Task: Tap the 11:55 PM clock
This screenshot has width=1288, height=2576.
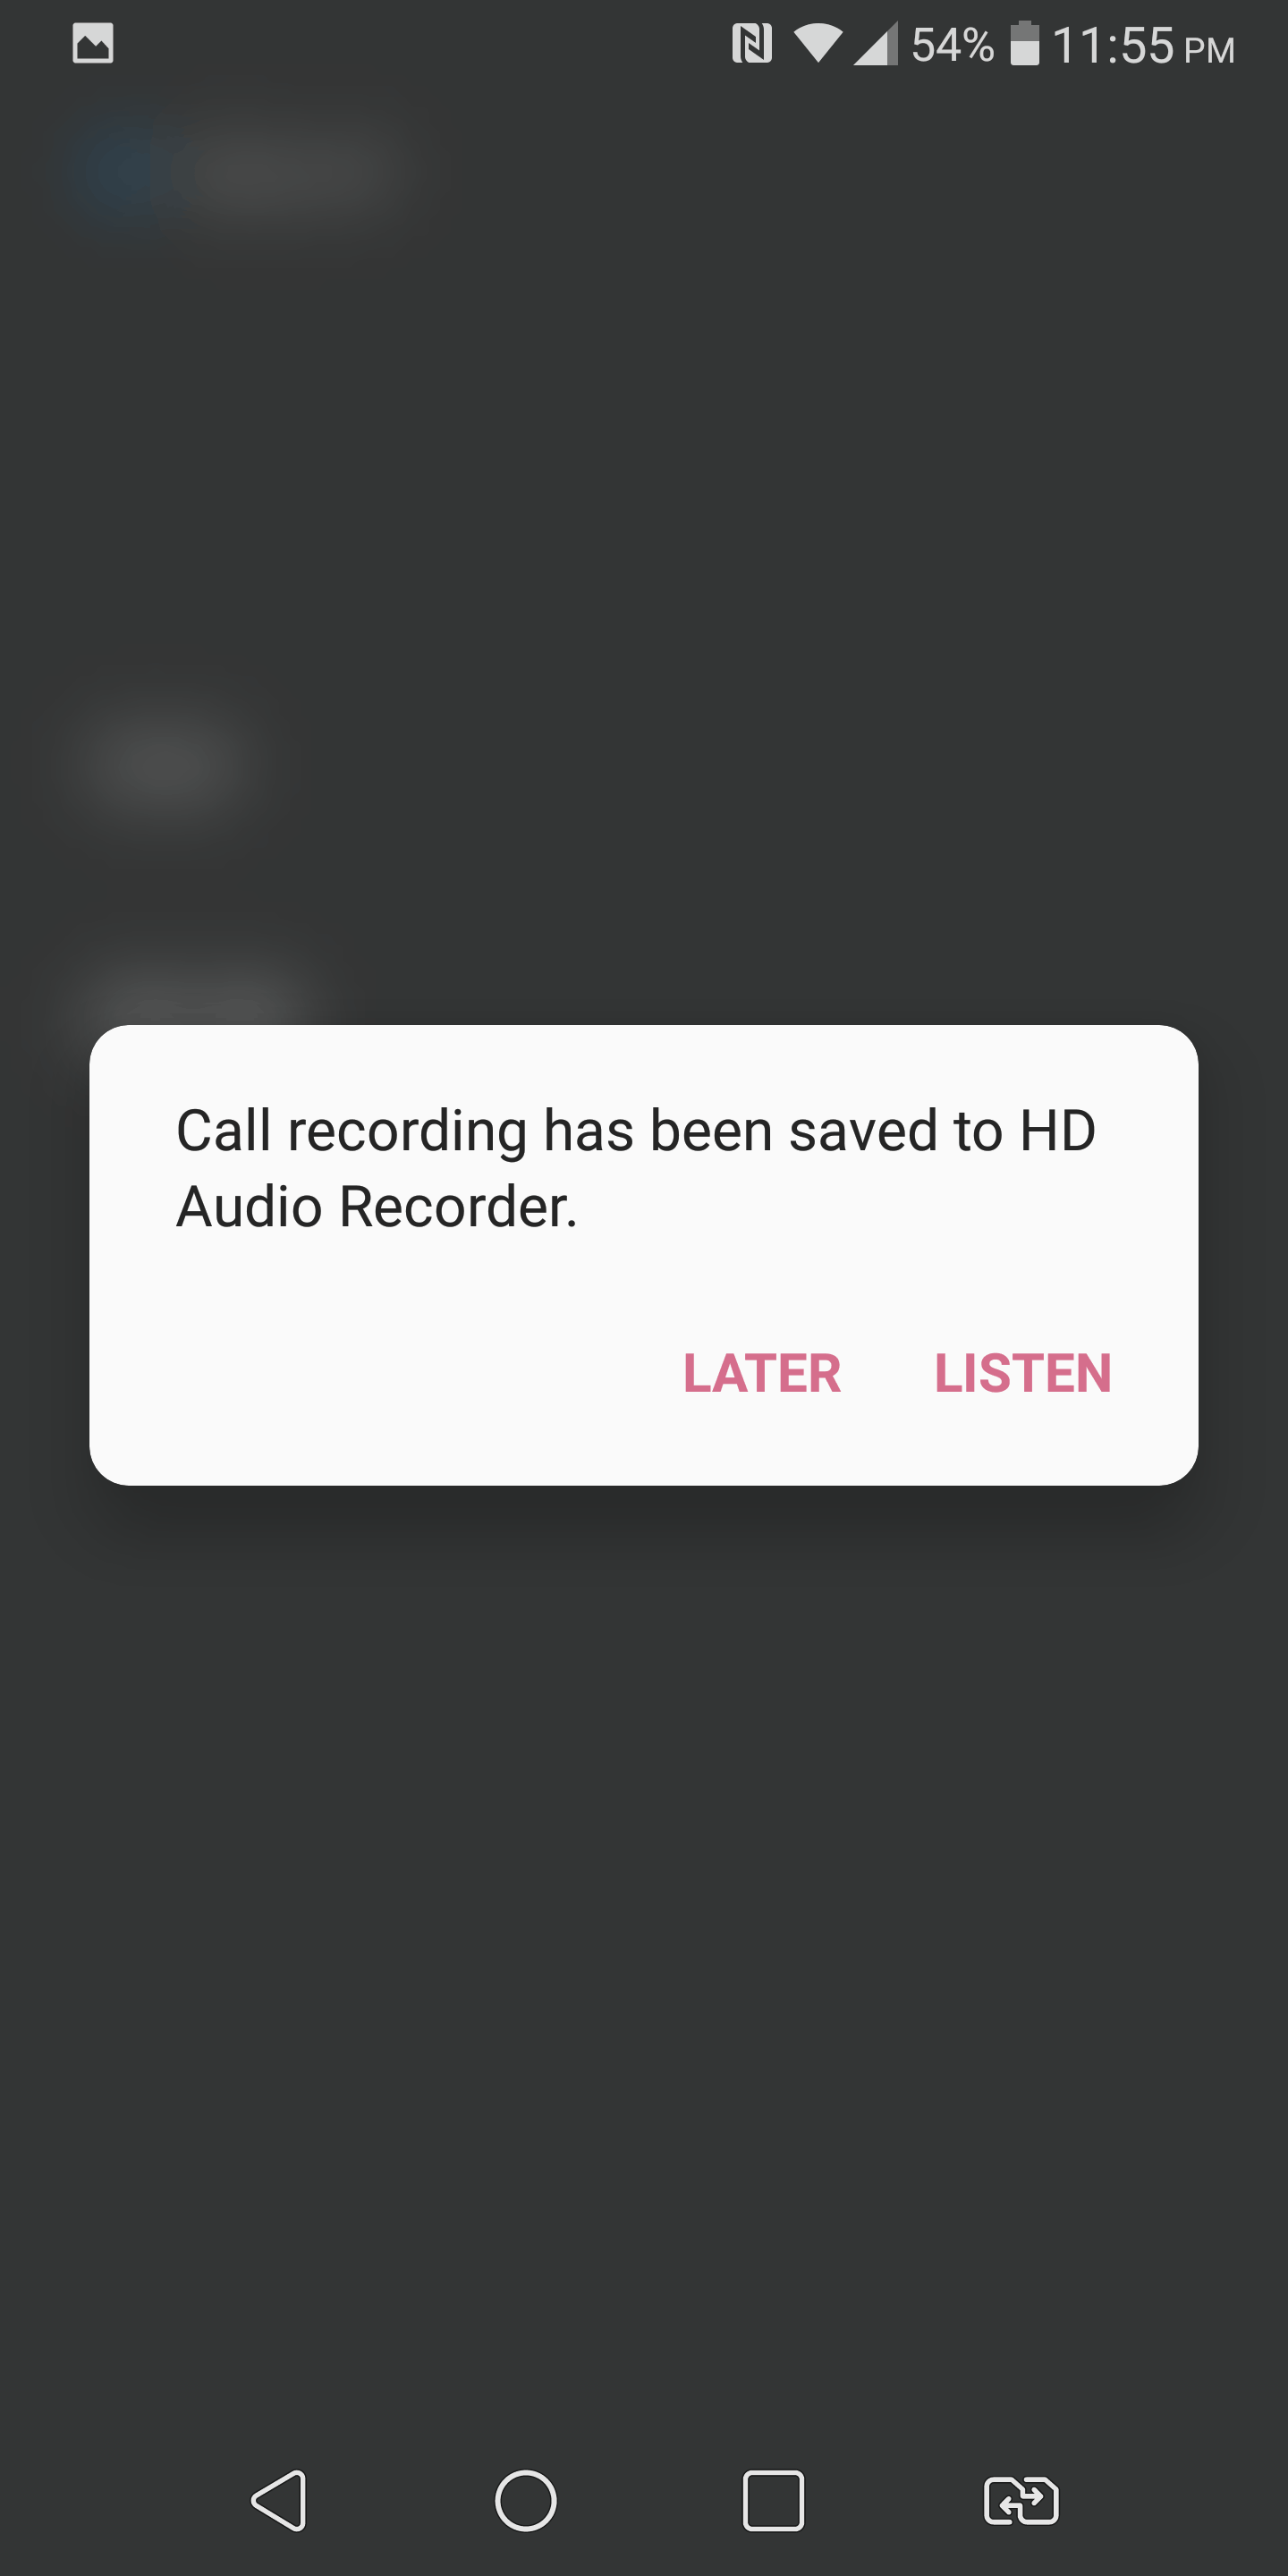Action: pyautogui.click(x=1143, y=46)
